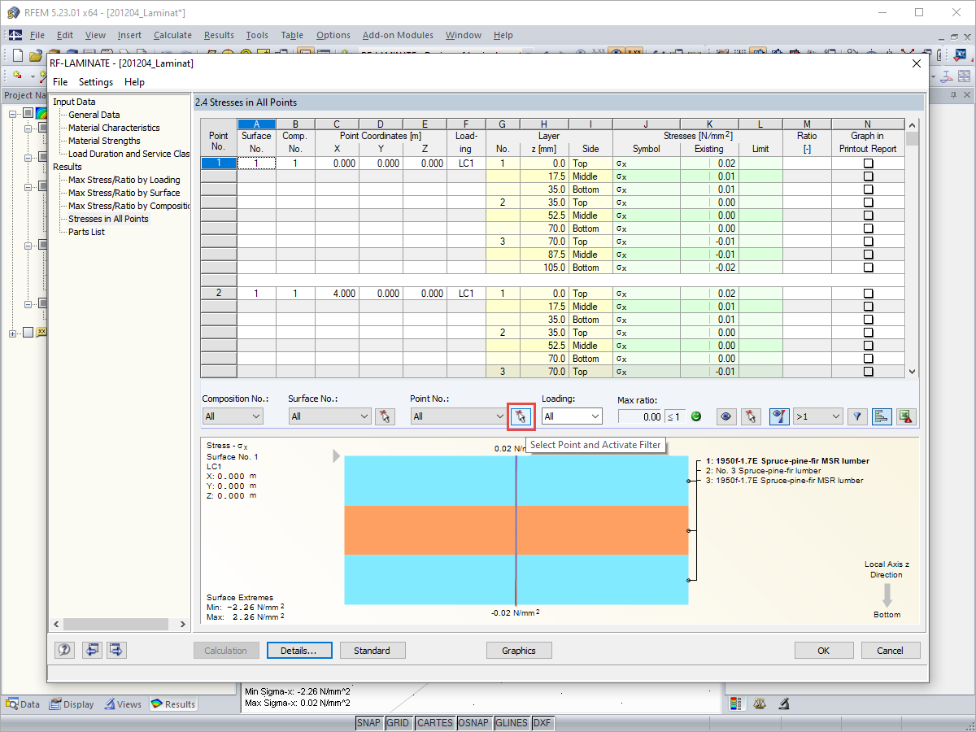Toggle SNAP in status bar
The width and height of the screenshot is (976, 732).
368,723
